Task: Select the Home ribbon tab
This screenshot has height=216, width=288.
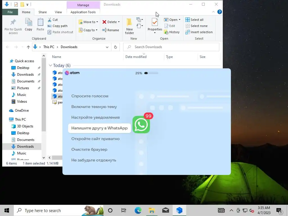Action: (x=26, y=12)
